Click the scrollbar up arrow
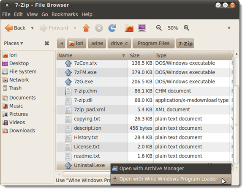245x191 pixels. coord(237,54)
